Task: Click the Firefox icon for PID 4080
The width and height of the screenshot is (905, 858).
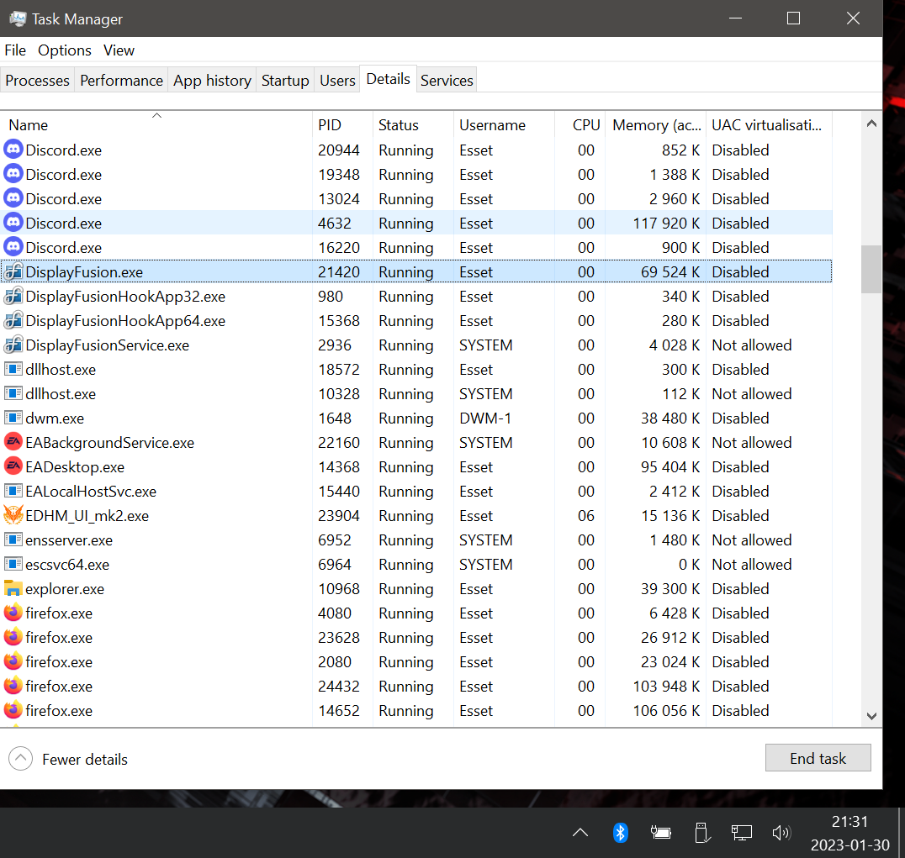Action: point(13,613)
